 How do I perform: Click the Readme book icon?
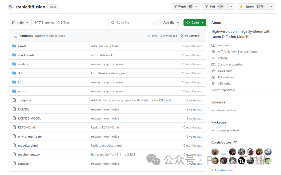coord(213,45)
